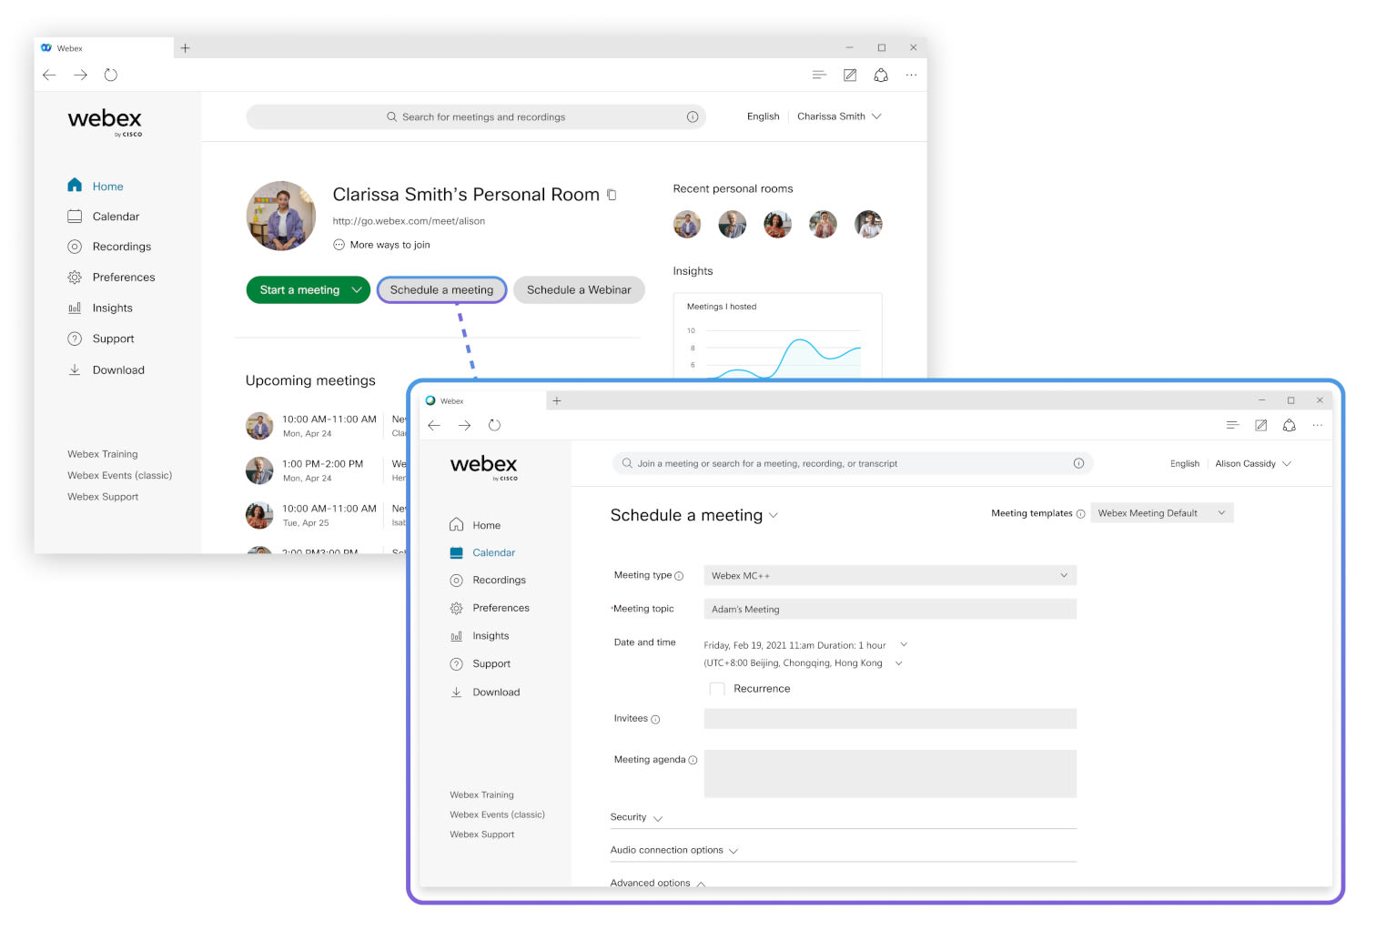This screenshot has height=940, width=1376.
Task: Open Recordings in rear window sidebar
Action: [x=109, y=247]
